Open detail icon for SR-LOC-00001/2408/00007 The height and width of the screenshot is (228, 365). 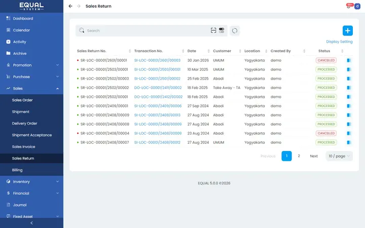[x=349, y=142]
